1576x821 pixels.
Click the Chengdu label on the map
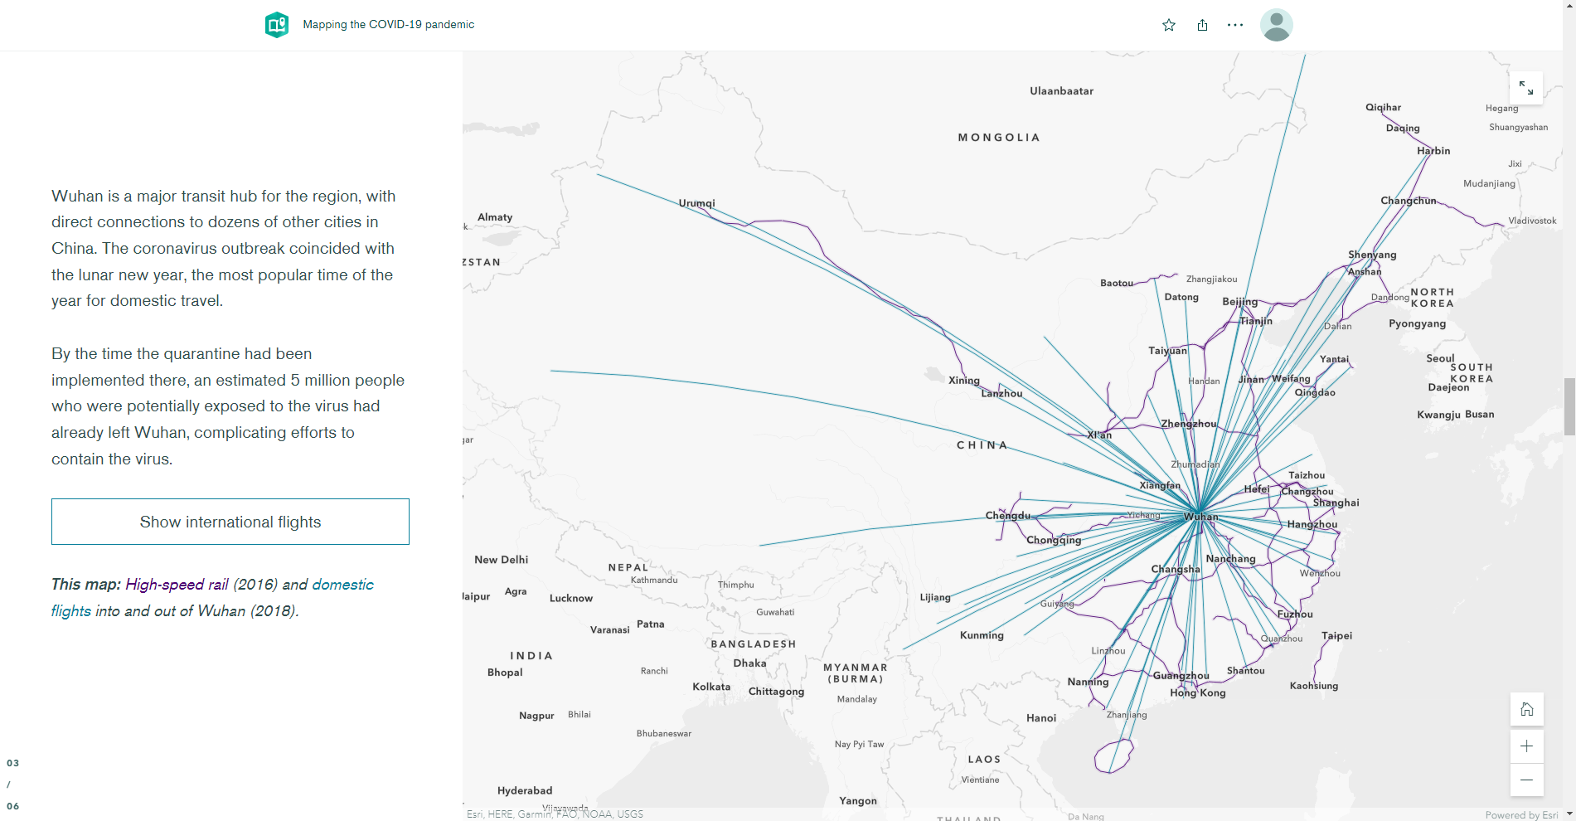(x=1008, y=516)
